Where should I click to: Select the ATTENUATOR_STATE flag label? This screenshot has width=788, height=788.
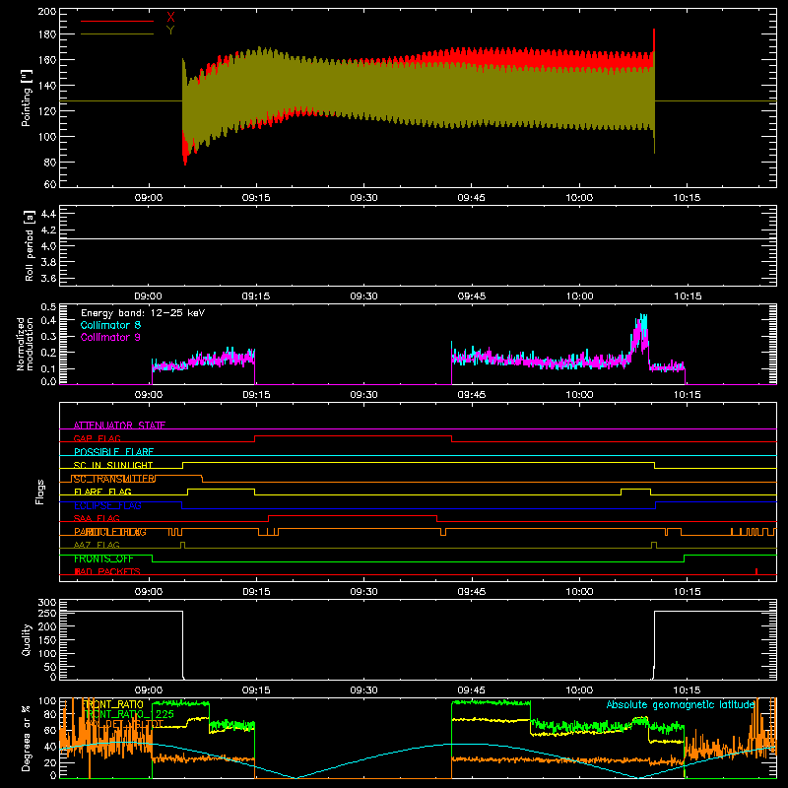pyautogui.click(x=119, y=426)
